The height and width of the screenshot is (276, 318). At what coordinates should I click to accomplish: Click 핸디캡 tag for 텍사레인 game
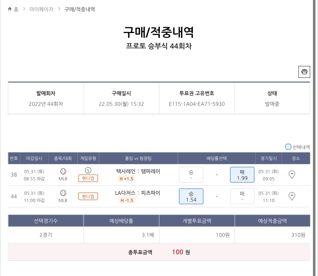88,178
